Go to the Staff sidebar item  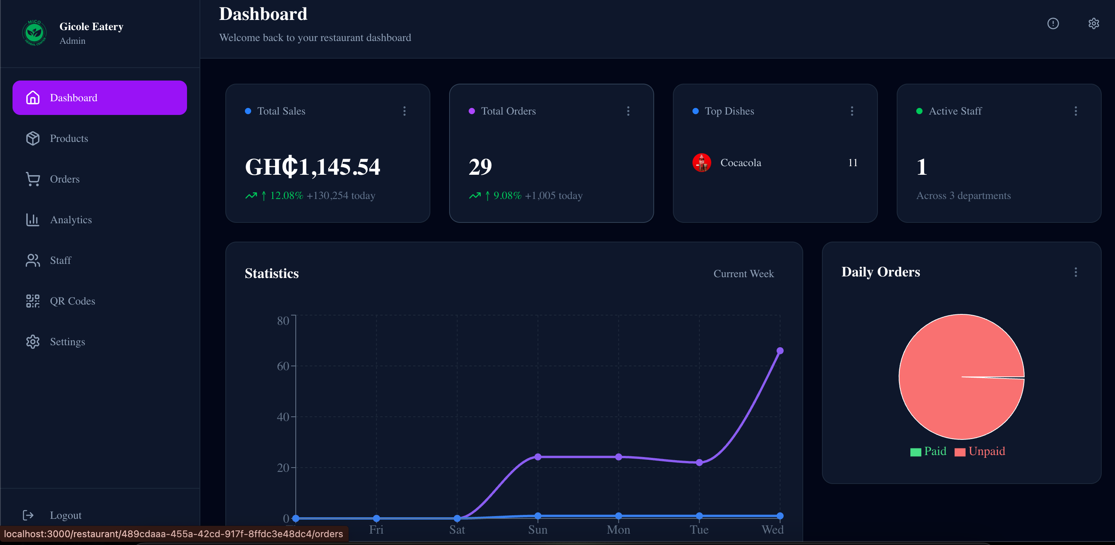tap(61, 260)
